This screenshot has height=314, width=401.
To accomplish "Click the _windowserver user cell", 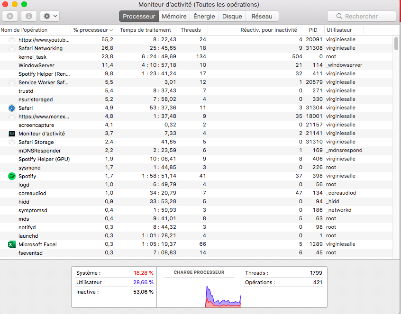I will coord(344,65).
